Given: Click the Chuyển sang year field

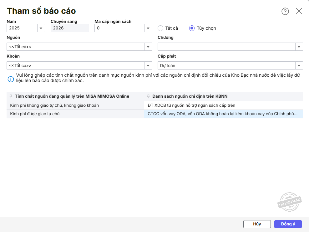Looking at the screenshot, I should tap(70, 28).
